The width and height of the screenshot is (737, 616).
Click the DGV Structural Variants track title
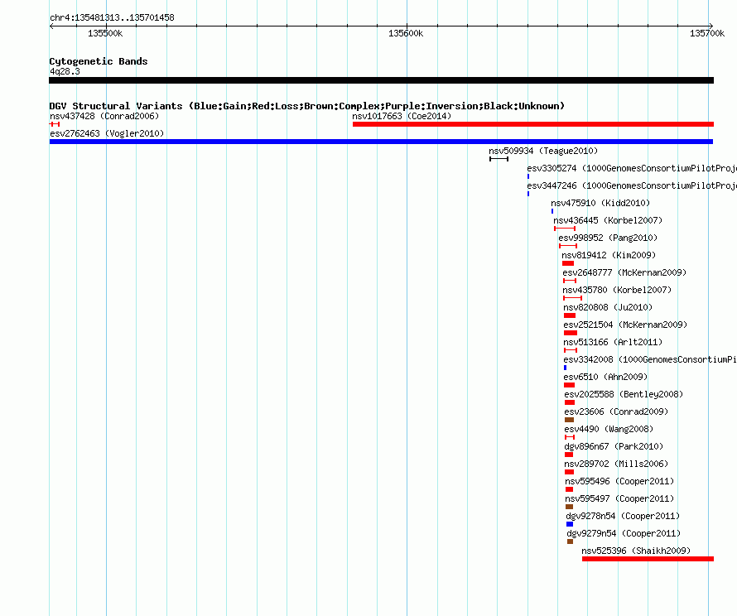307,106
